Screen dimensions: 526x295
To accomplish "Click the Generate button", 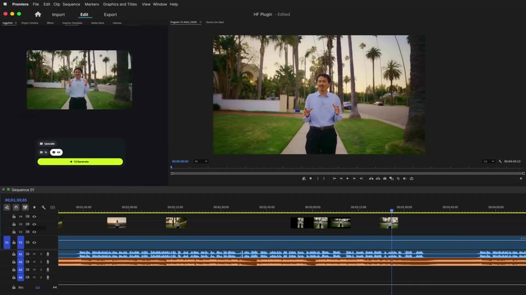I will (80, 162).
